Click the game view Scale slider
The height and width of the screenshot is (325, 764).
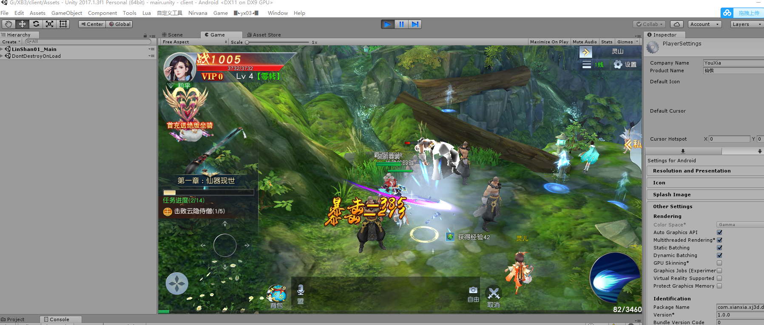(278, 42)
